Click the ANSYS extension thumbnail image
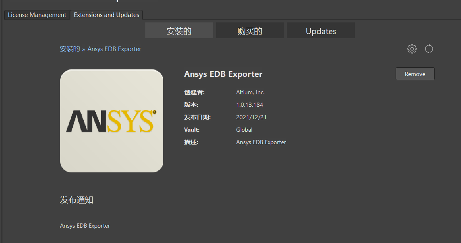Image resolution: width=461 pixels, height=243 pixels. click(x=112, y=121)
